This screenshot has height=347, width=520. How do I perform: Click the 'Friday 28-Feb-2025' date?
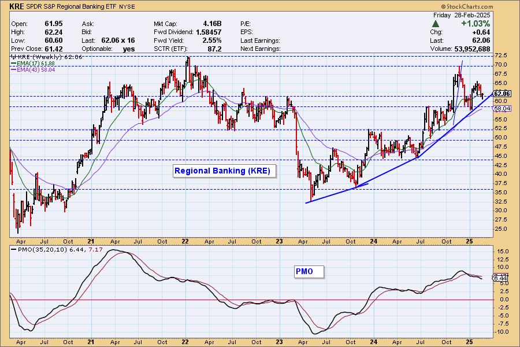pyautogui.click(x=462, y=15)
